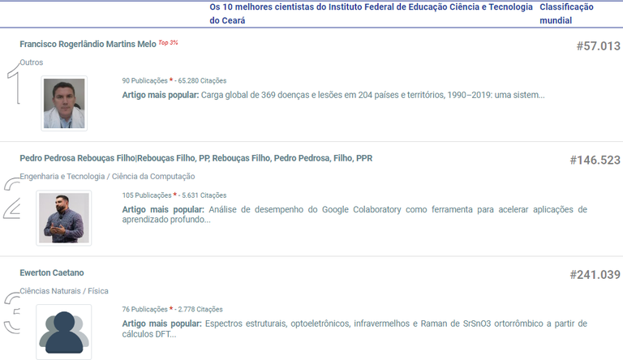This screenshot has height=360, width=623.
Task: Select the world ranking #57.013
Action: click(597, 46)
